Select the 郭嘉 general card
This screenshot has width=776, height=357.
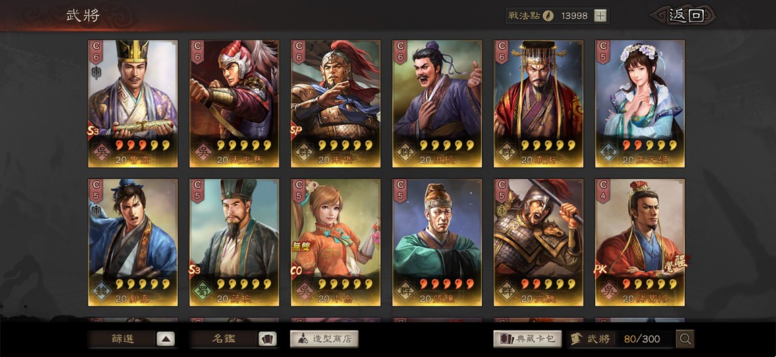click(133, 242)
